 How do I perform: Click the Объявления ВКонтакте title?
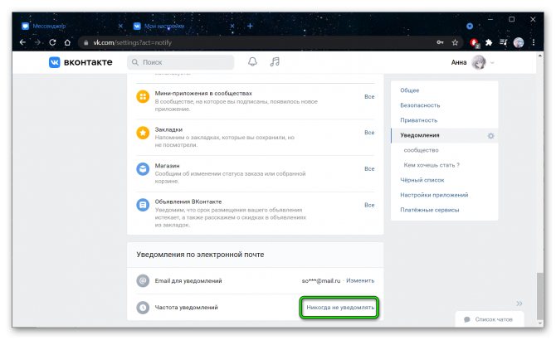point(188,202)
